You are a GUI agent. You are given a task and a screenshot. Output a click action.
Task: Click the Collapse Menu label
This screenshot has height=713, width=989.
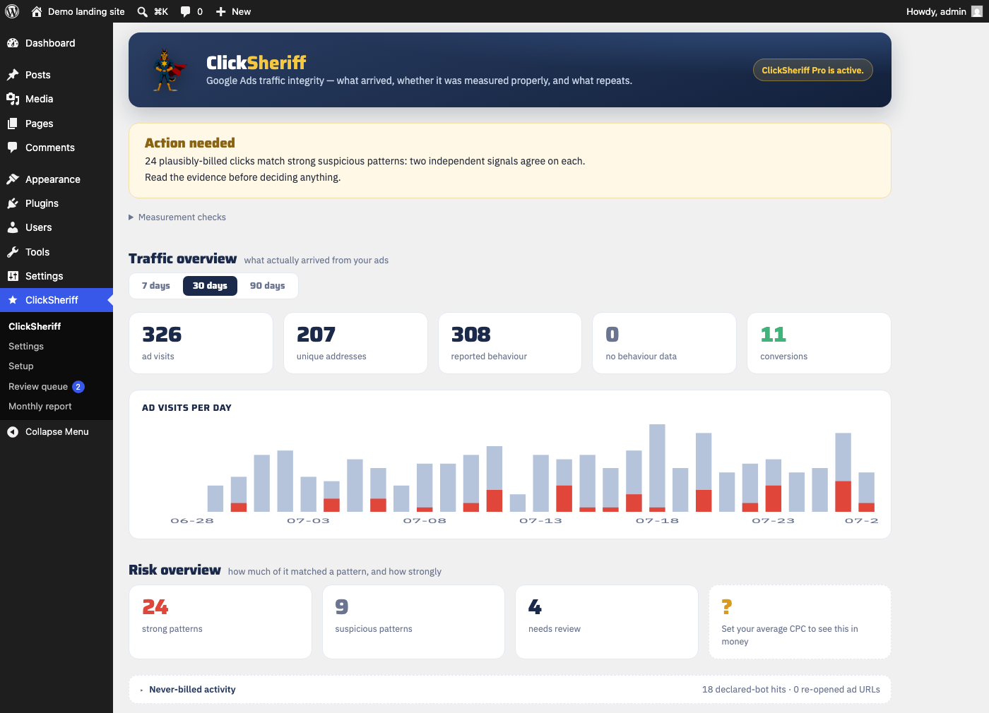pos(57,432)
